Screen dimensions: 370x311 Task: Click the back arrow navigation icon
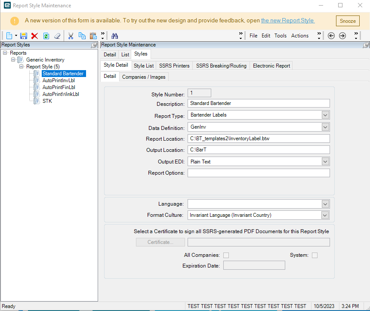[331, 36]
